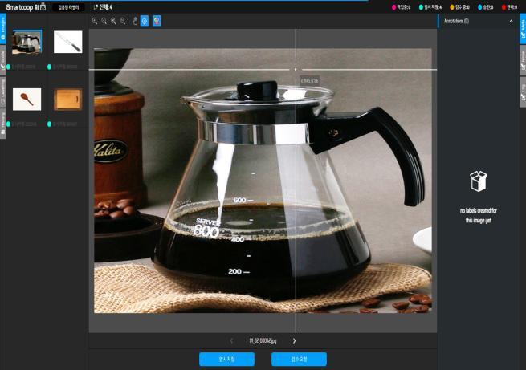
Task: Collapse the Annotations panel chevron
Action: pos(511,21)
